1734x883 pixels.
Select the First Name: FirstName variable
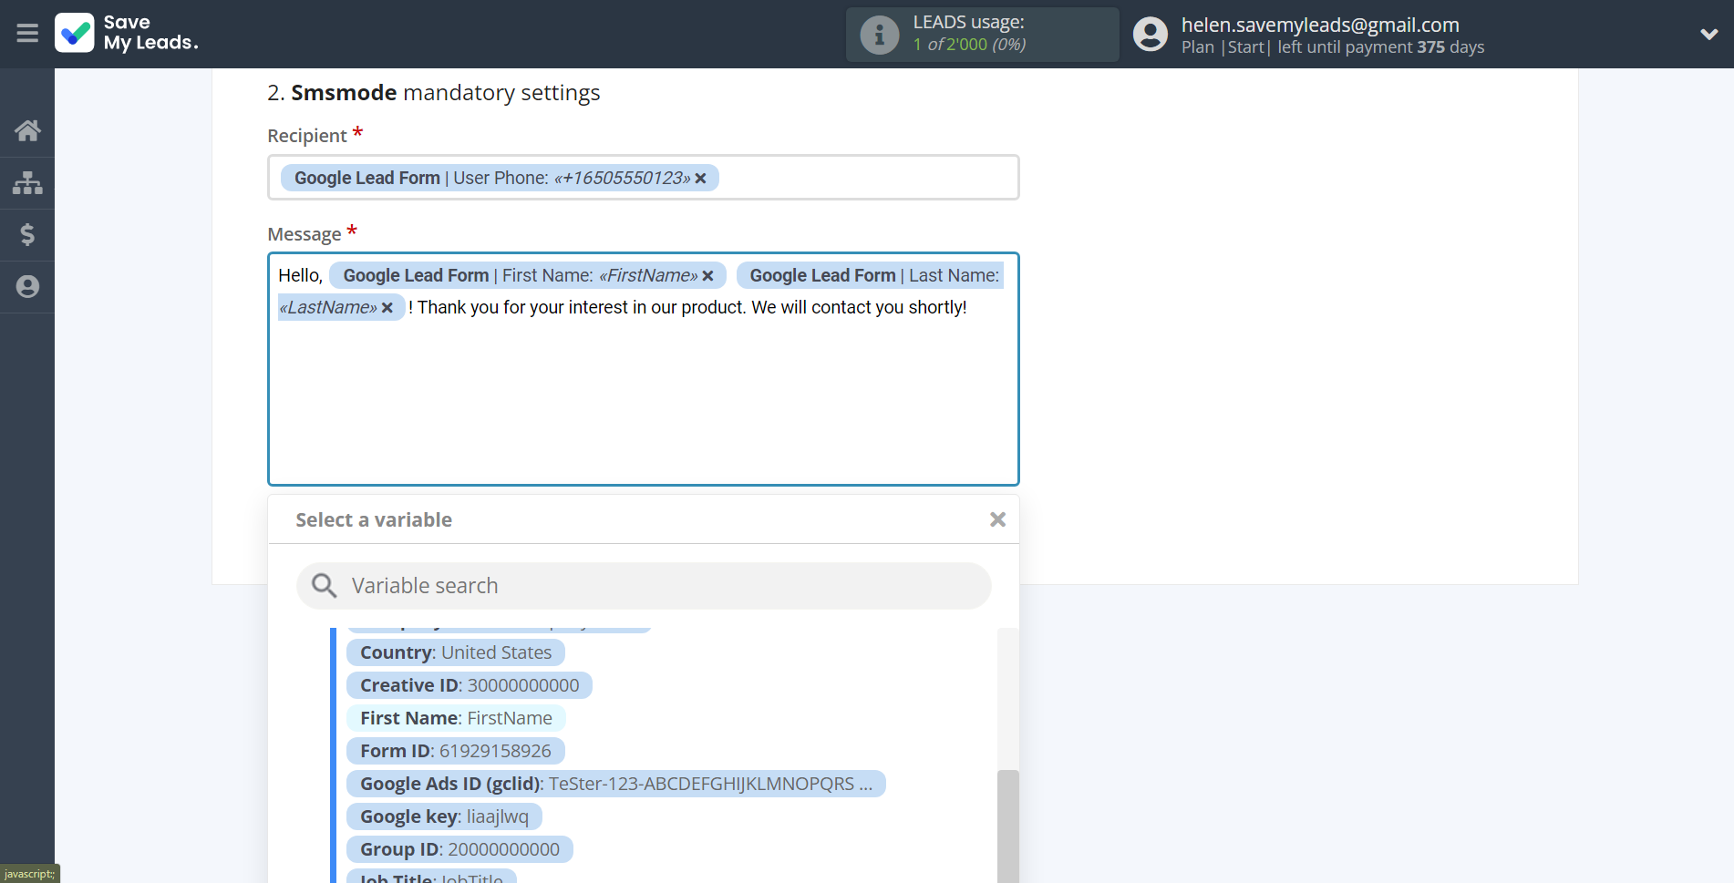tap(456, 718)
